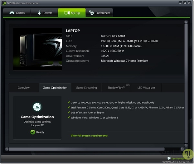Click checkmark beside 2GB RAM requirement
The height and width of the screenshot is (164, 194).
tap(69, 112)
